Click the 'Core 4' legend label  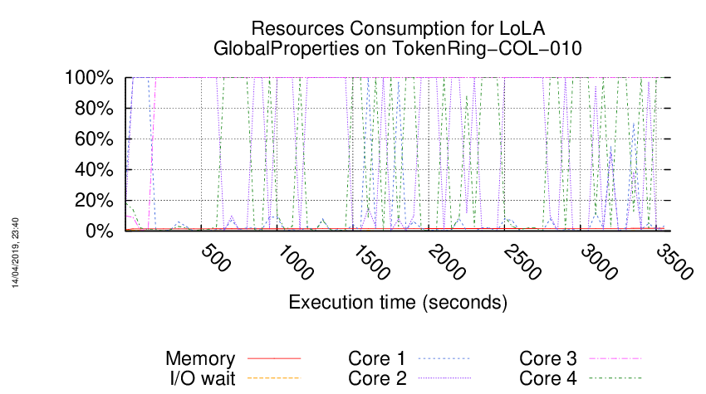tap(548, 378)
